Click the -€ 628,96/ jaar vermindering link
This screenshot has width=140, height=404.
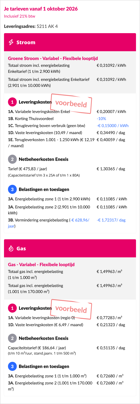click(48, 223)
